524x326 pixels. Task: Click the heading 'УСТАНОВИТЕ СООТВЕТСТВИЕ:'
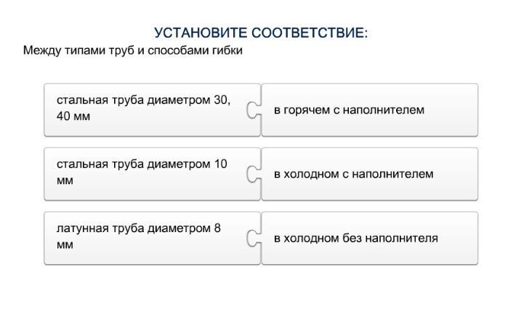pyautogui.click(x=261, y=33)
